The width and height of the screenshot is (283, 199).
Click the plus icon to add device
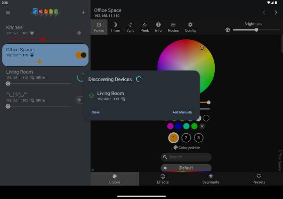(84, 12)
